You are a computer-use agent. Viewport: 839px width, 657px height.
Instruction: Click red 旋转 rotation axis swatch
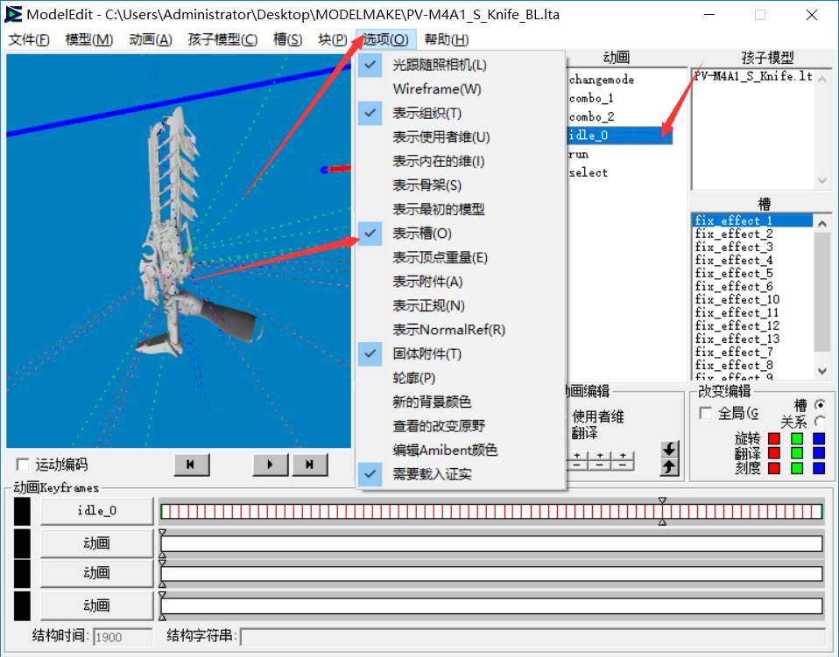(x=773, y=439)
